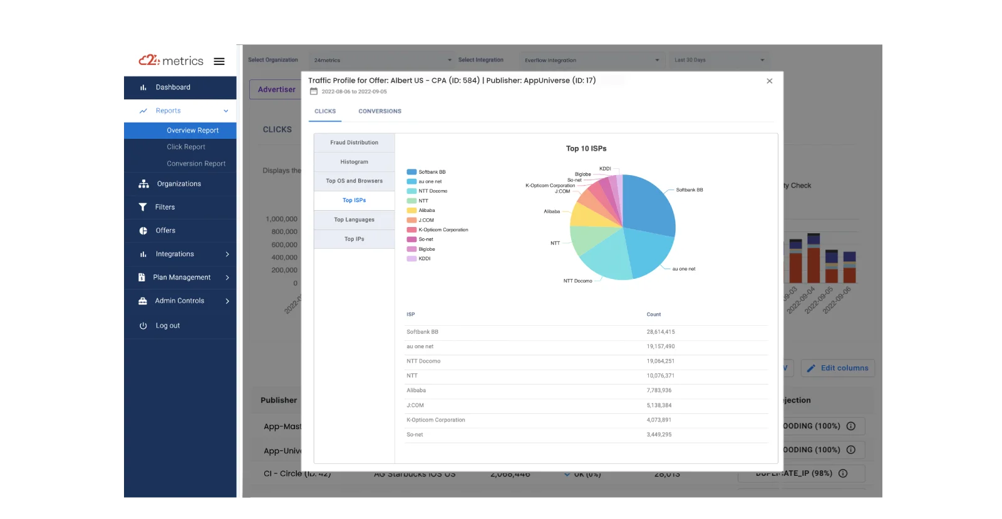Click the au one net table row
The width and height of the screenshot is (1002, 519).
click(586, 346)
